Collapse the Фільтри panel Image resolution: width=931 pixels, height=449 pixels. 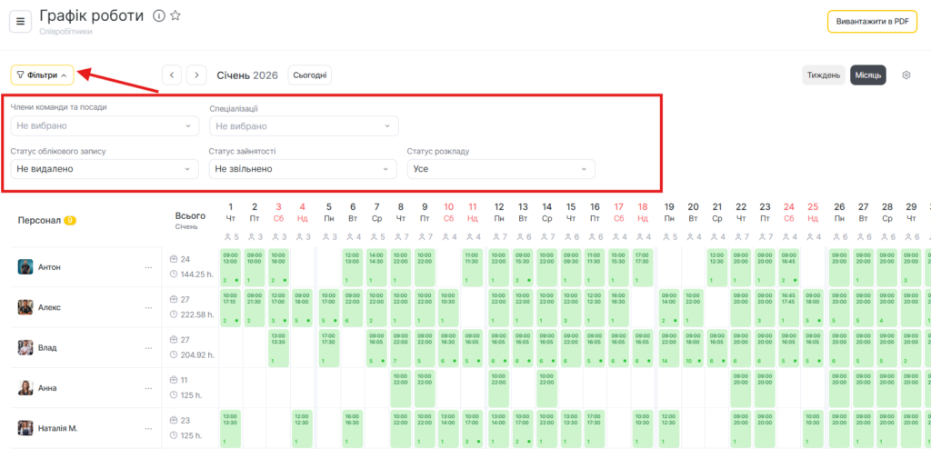(x=42, y=75)
